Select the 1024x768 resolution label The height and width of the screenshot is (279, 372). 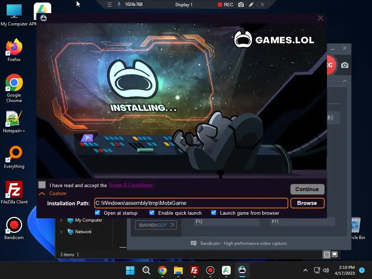click(134, 4)
